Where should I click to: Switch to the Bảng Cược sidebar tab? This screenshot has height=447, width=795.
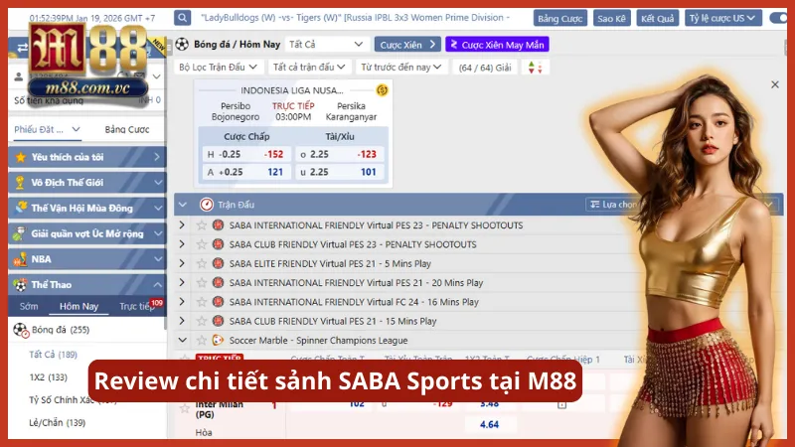pyautogui.click(x=127, y=129)
